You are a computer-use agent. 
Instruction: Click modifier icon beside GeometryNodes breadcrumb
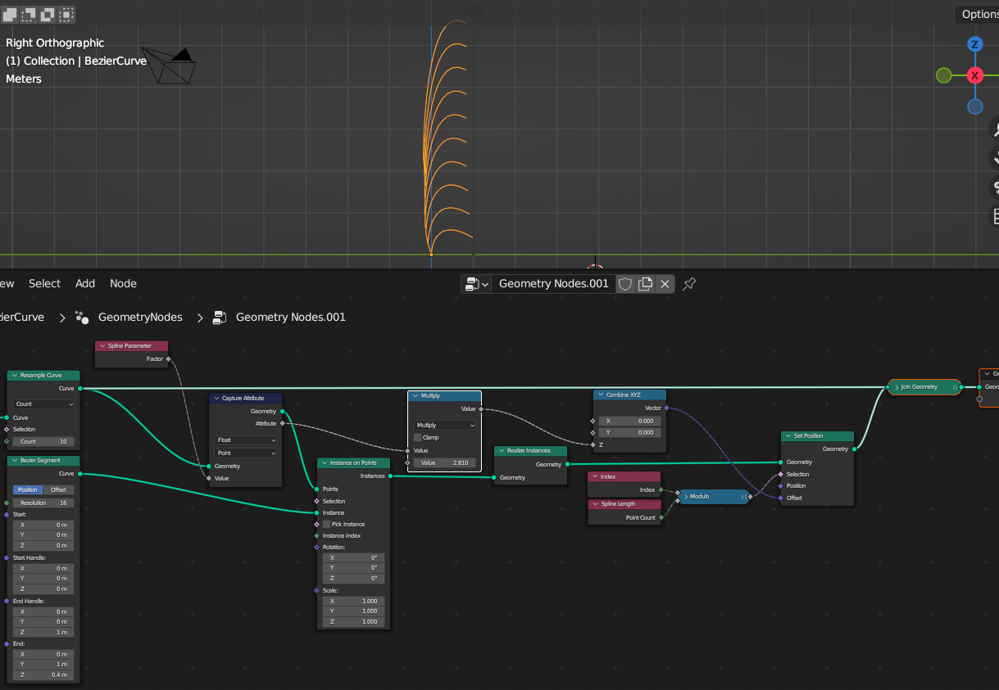click(81, 317)
